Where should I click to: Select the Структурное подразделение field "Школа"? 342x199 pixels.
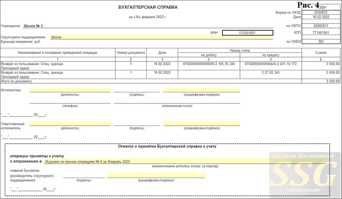[x=162, y=37]
